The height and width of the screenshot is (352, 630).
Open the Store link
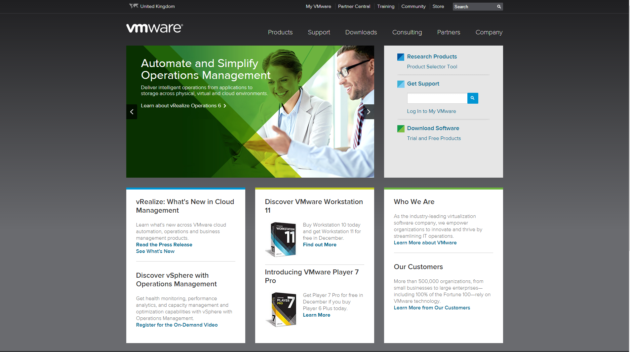click(438, 6)
